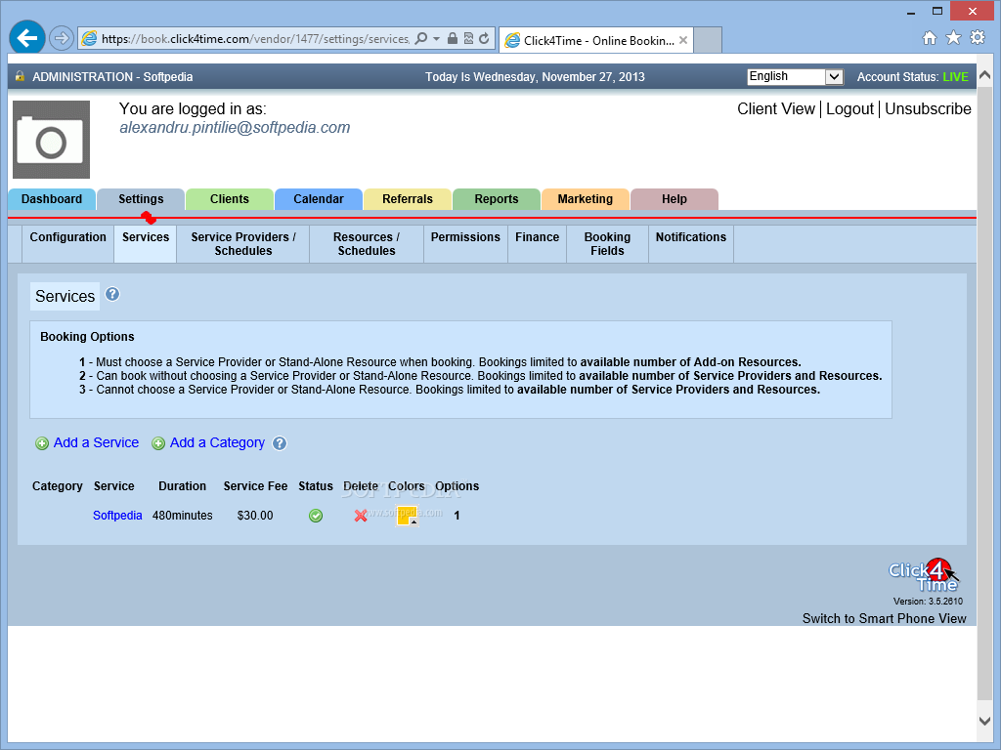
Task: Open the Marketing tab
Action: click(x=586, y=199)
